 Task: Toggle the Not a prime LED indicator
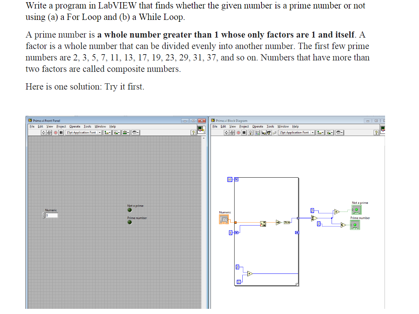point(129,210)
